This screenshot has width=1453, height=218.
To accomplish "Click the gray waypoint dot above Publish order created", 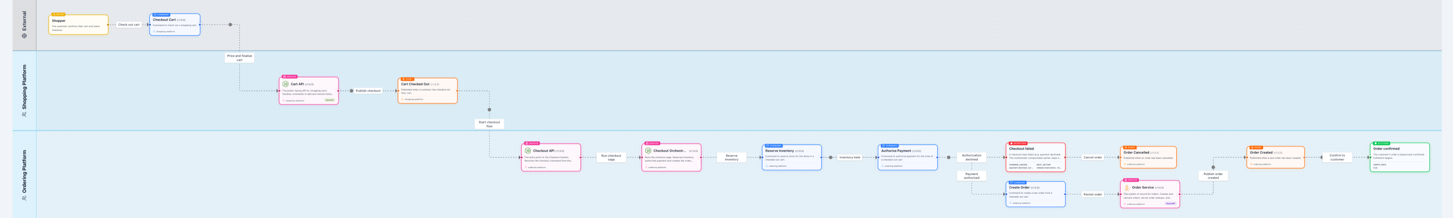I will [1213, 167].
